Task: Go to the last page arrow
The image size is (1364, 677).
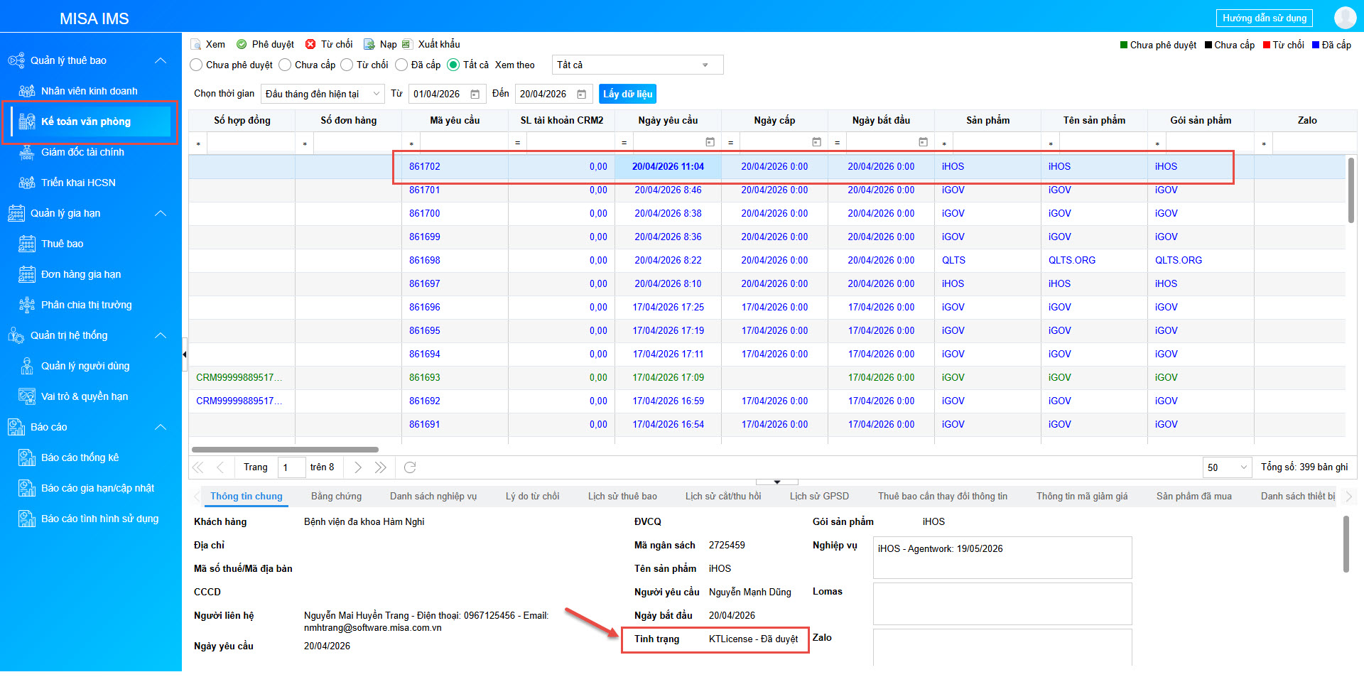Action: 381,467
